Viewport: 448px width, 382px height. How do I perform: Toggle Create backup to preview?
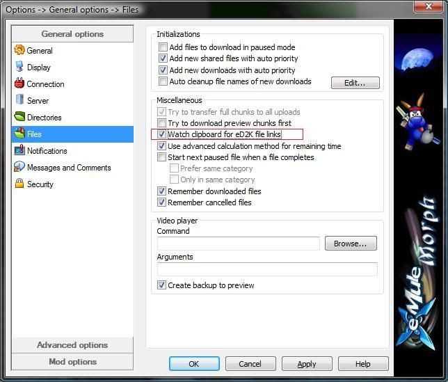click(x=161, y=285)
